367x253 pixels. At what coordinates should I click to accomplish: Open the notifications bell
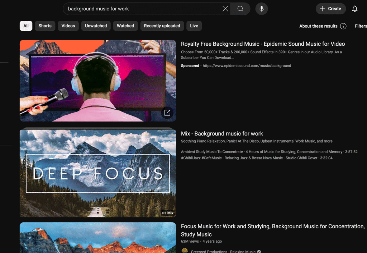[x=354, y=9]
